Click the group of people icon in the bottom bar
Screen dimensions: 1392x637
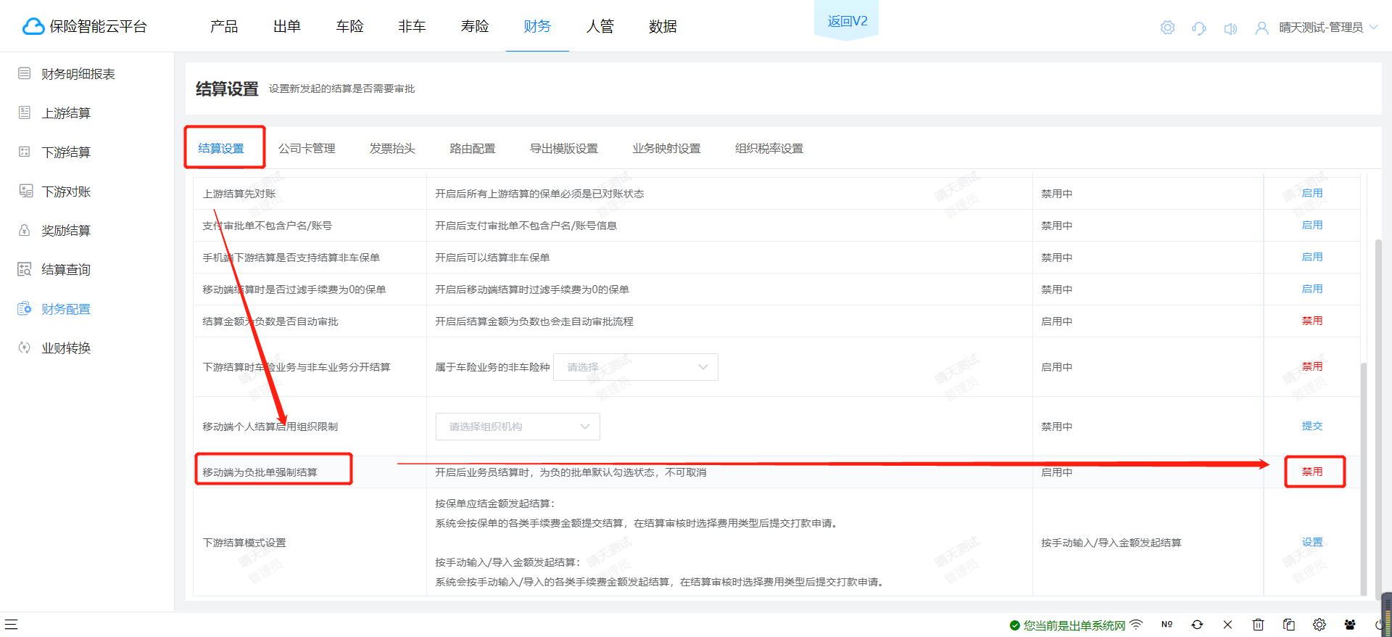[1349, 624]
